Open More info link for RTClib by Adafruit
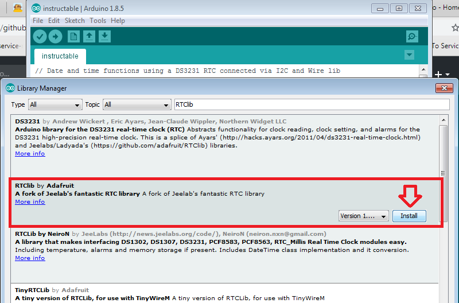The image size is (459, 303). click(30, 201)
